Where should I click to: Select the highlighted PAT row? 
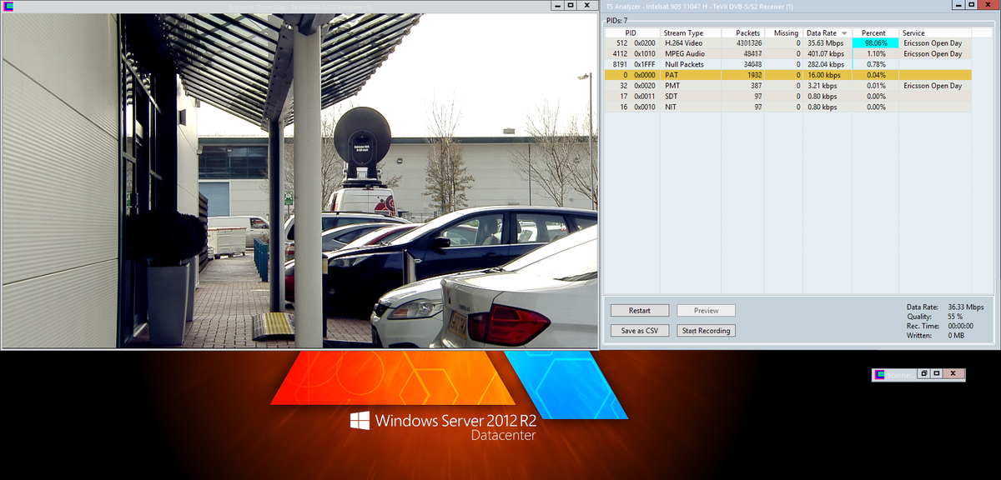pos(788,75)
